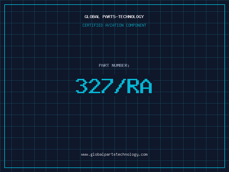This screenshot has height=172, width=229.
Task: Click the GLOBAL PARTS-TECHNOLOGY heading
Action: coord(114,17)
